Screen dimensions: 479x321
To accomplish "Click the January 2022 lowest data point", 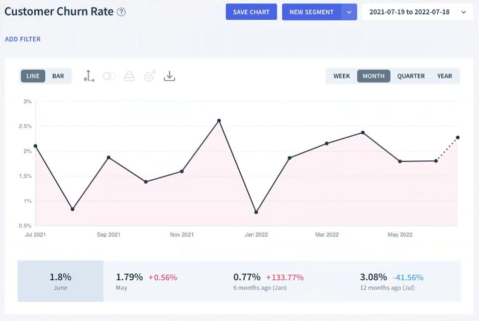I will [x=256, y=212].
